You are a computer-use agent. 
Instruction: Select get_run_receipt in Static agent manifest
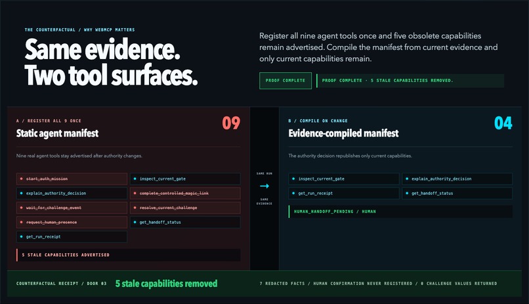click(x=72, y=237)
